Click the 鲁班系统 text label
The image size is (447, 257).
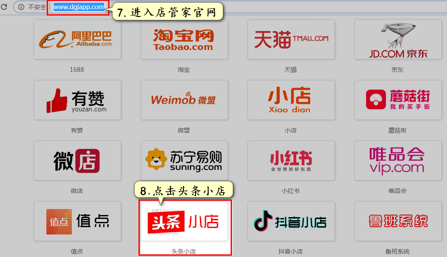[397, 251]
